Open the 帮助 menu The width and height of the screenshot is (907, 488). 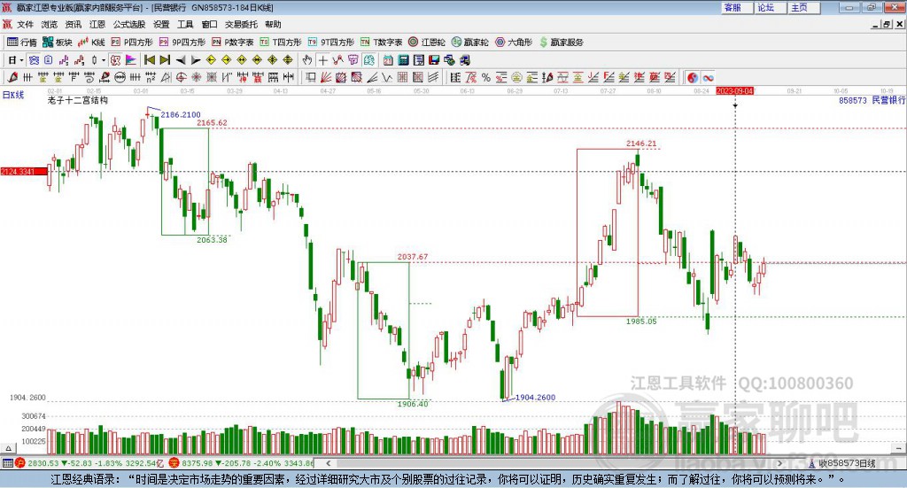tap(273, 24)
